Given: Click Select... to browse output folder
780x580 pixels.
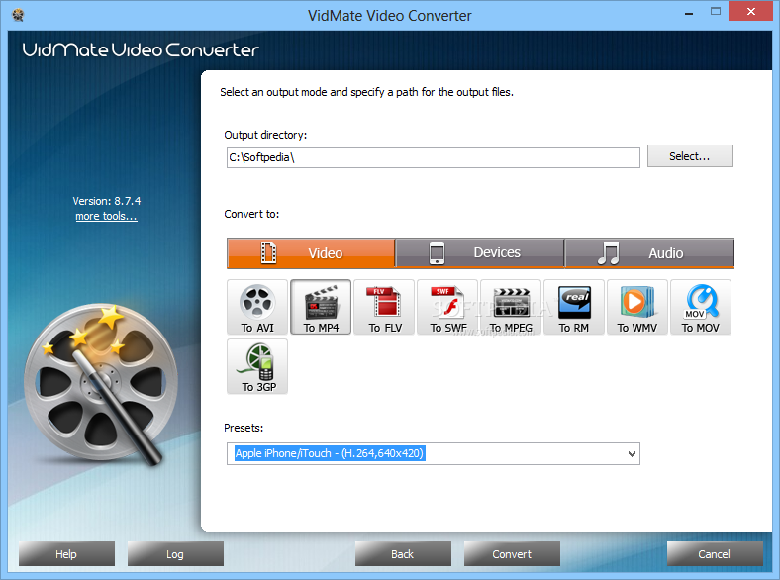Looking at the screenshot, I should pos(690,156).
